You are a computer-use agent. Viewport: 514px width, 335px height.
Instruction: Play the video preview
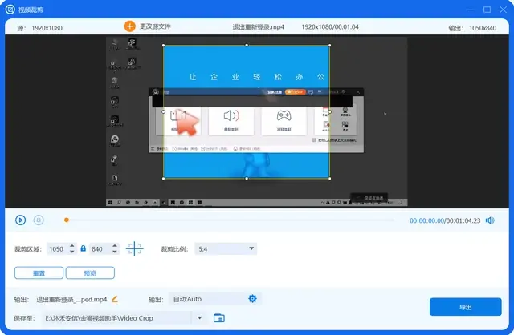click(20, 220)
